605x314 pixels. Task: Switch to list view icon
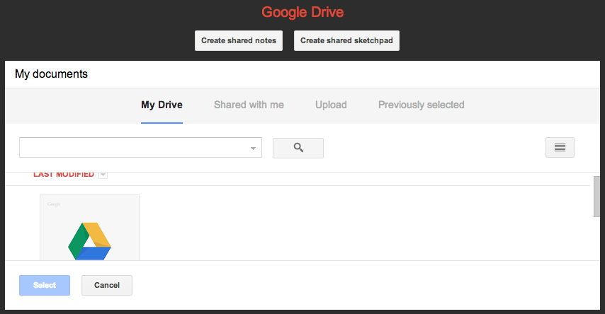click(x=560, y=148)
